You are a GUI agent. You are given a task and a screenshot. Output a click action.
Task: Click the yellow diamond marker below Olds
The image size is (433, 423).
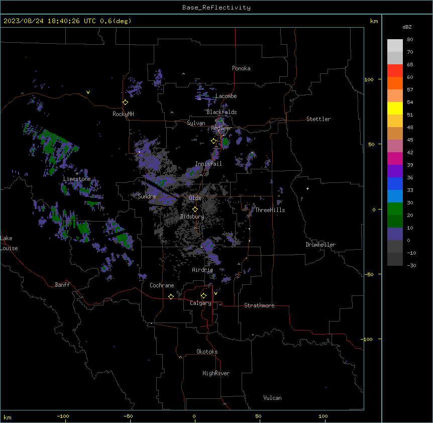(195, 209)
